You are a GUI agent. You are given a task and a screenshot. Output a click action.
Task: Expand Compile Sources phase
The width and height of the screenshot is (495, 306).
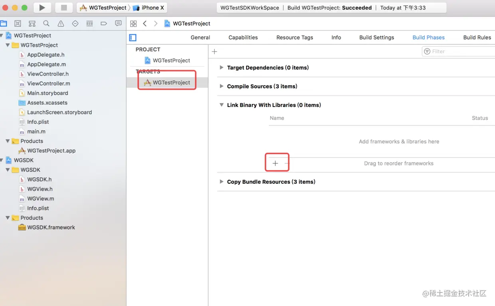[222, 86]
